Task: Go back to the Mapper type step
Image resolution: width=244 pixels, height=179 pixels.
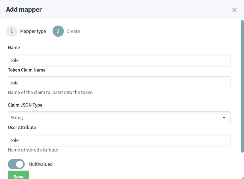Action: (33, 31)
